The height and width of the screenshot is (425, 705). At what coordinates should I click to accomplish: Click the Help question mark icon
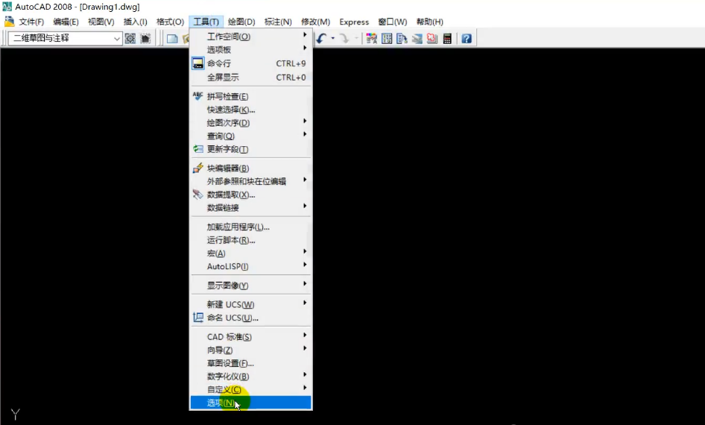[467, 39]
